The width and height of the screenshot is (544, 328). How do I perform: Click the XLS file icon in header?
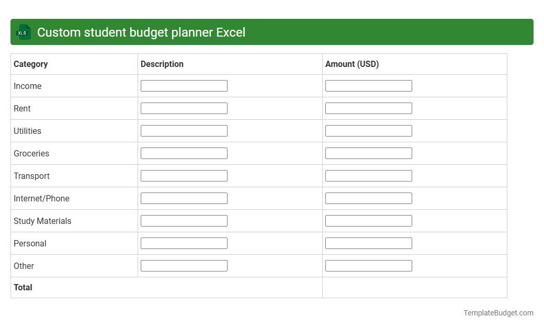click(23, 32)
